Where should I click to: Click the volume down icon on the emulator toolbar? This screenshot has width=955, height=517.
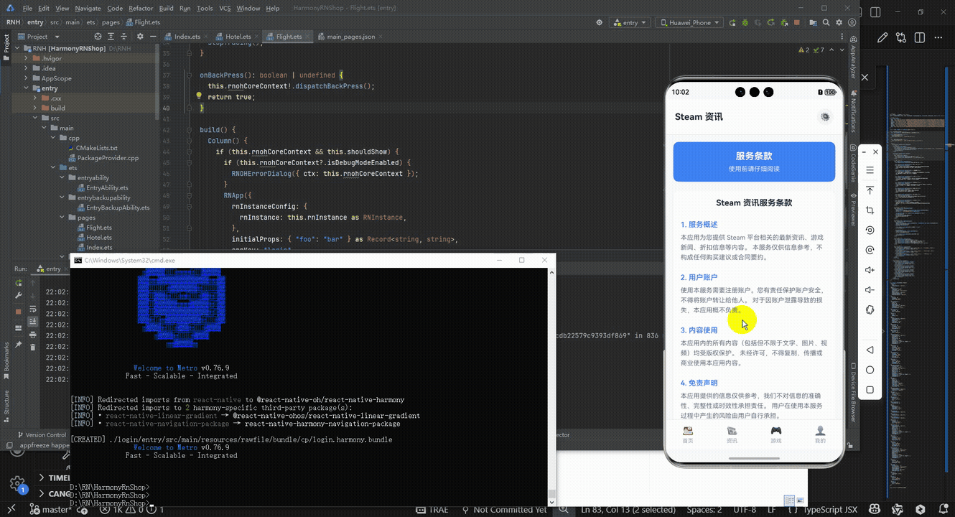(870, 290)
